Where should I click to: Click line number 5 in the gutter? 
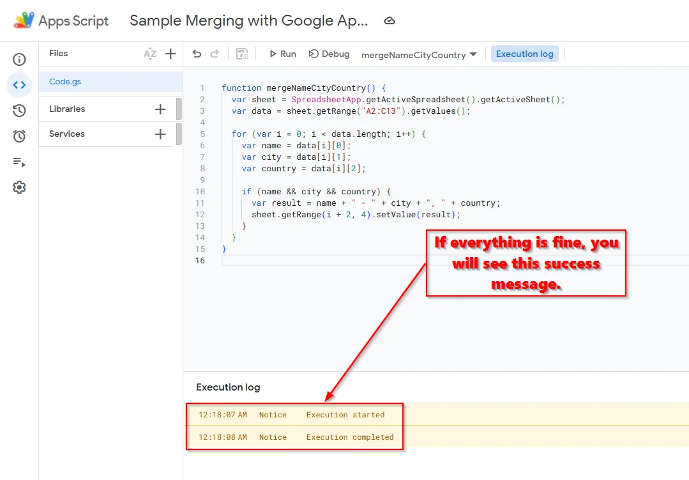tap(202, 134)
